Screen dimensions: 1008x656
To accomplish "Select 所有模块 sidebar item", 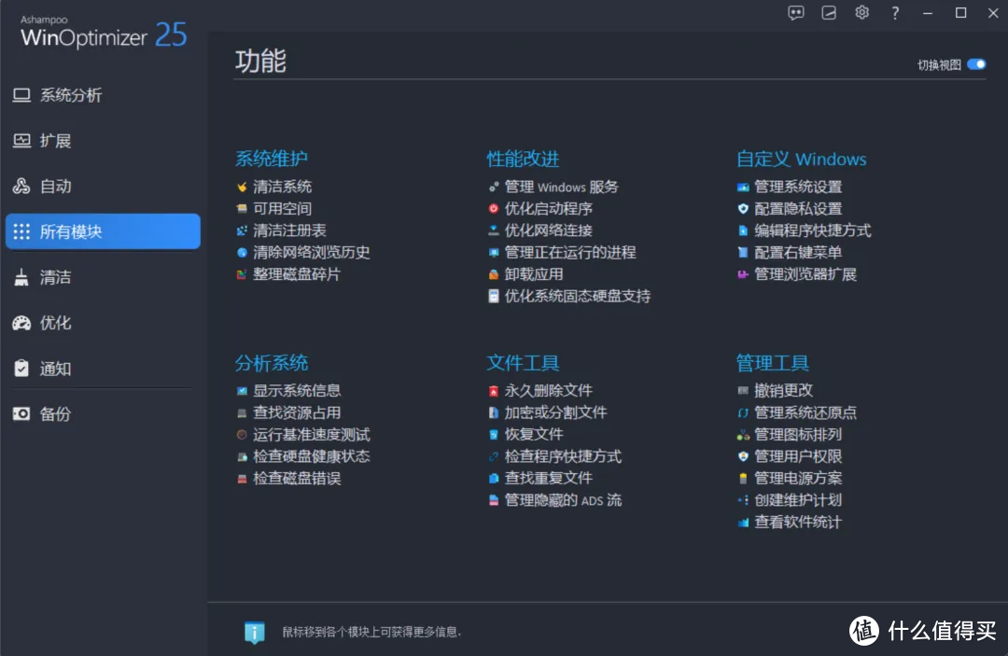I will click(x=103, y=231).
